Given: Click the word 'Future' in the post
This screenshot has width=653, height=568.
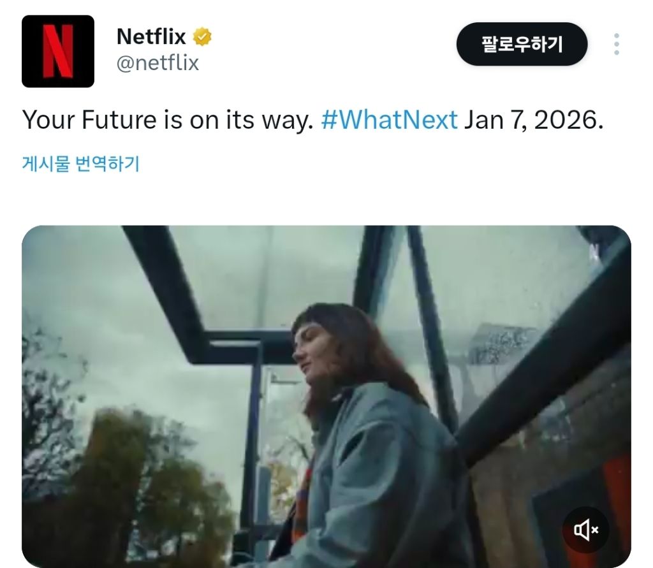Looking at the screenshot, I should [119, 120].
